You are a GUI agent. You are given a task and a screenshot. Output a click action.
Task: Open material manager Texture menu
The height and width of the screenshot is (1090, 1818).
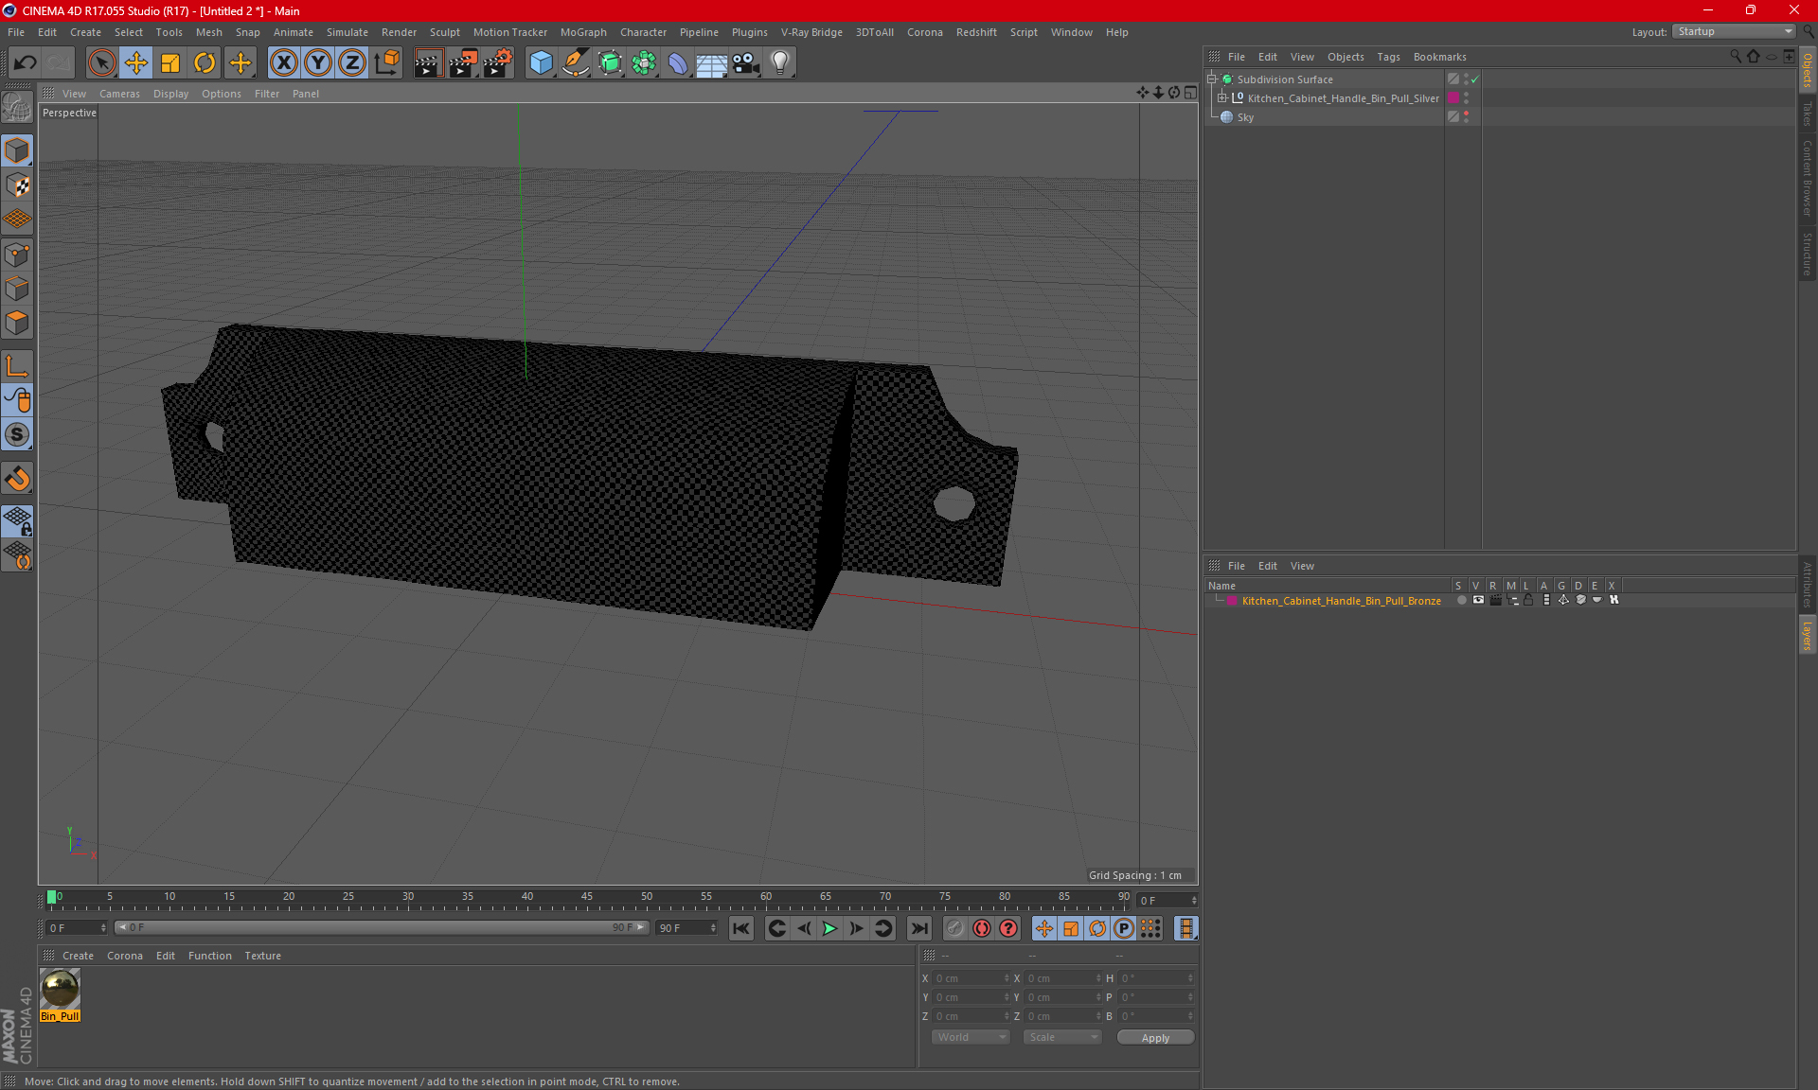(262, 956)
